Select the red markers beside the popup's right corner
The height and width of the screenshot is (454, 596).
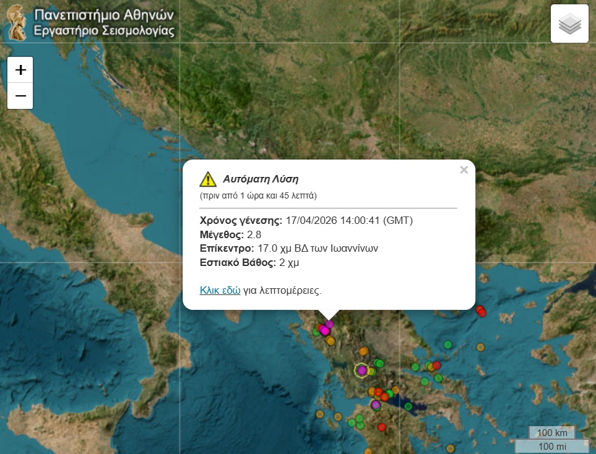tap(481, 311)
